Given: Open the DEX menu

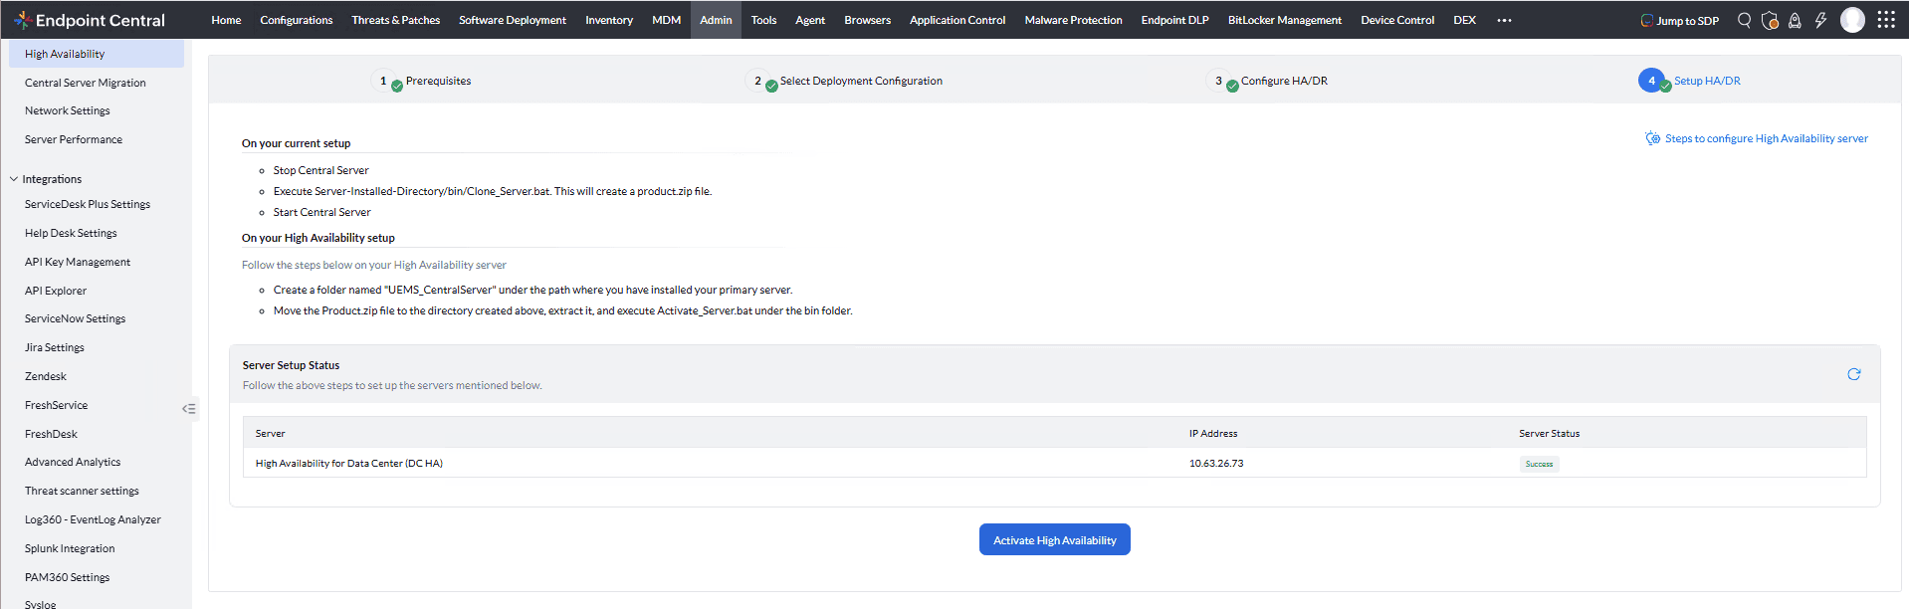Looking at the screenshot, I should (x=1464, y=20).
